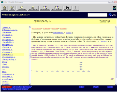This screenshot has width=117, height=92.
Task: Open the Advanced Search tab
Action: tap(21, 89)
